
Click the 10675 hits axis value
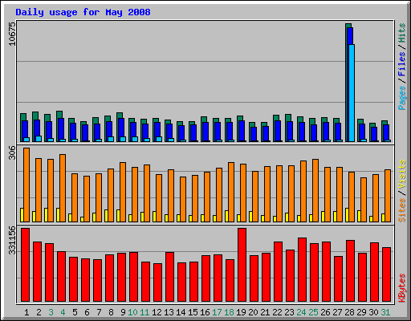[12, 35]
